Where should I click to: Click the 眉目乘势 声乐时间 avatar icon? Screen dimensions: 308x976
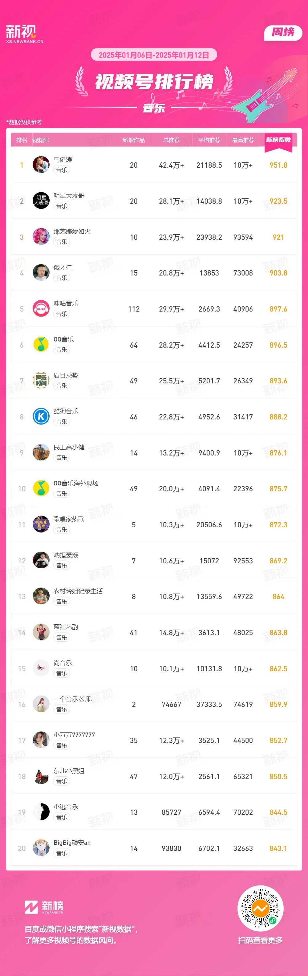pos(41,381)
